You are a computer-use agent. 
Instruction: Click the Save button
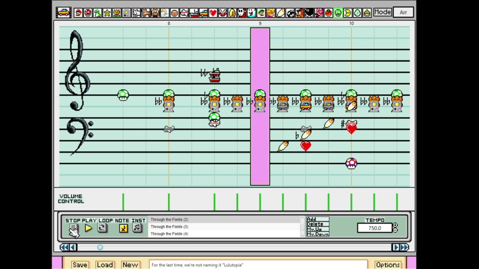[x=80, y=265]
